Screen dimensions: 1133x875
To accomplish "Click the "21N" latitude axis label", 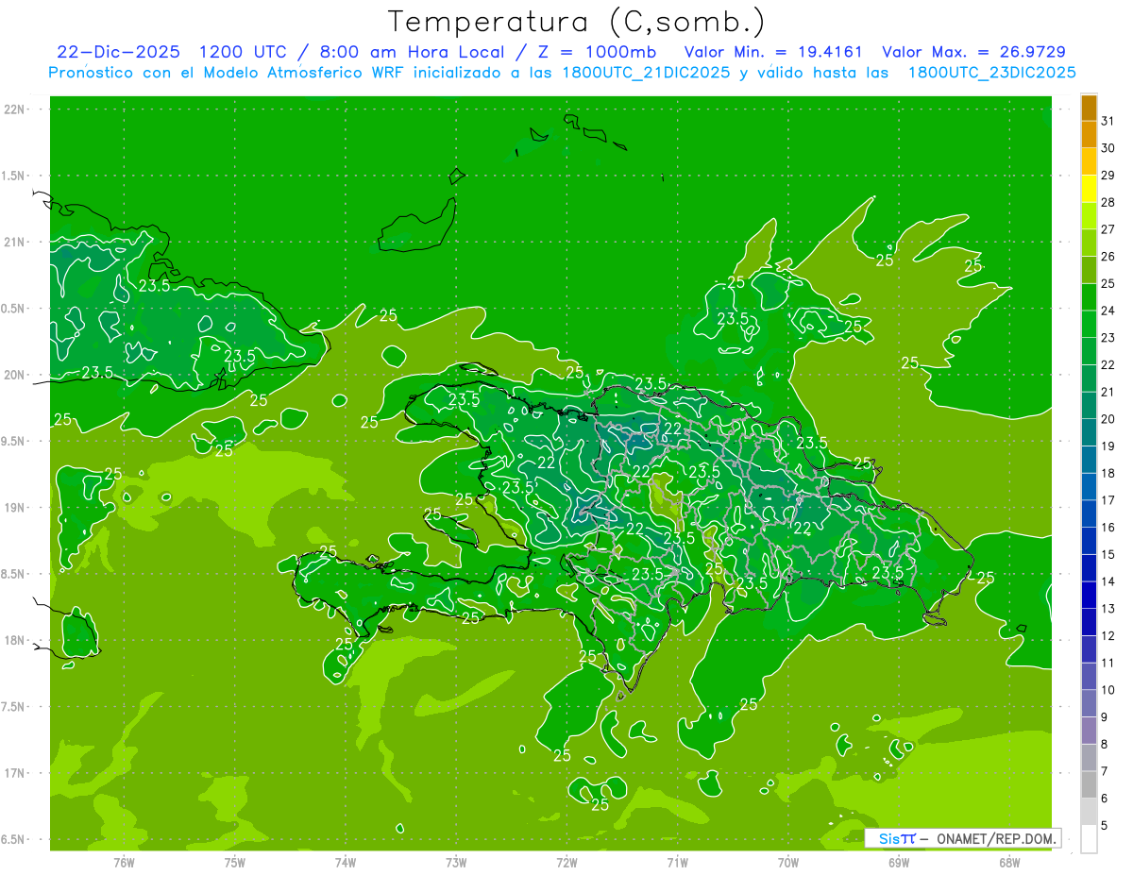I will [x=15, y=242].
